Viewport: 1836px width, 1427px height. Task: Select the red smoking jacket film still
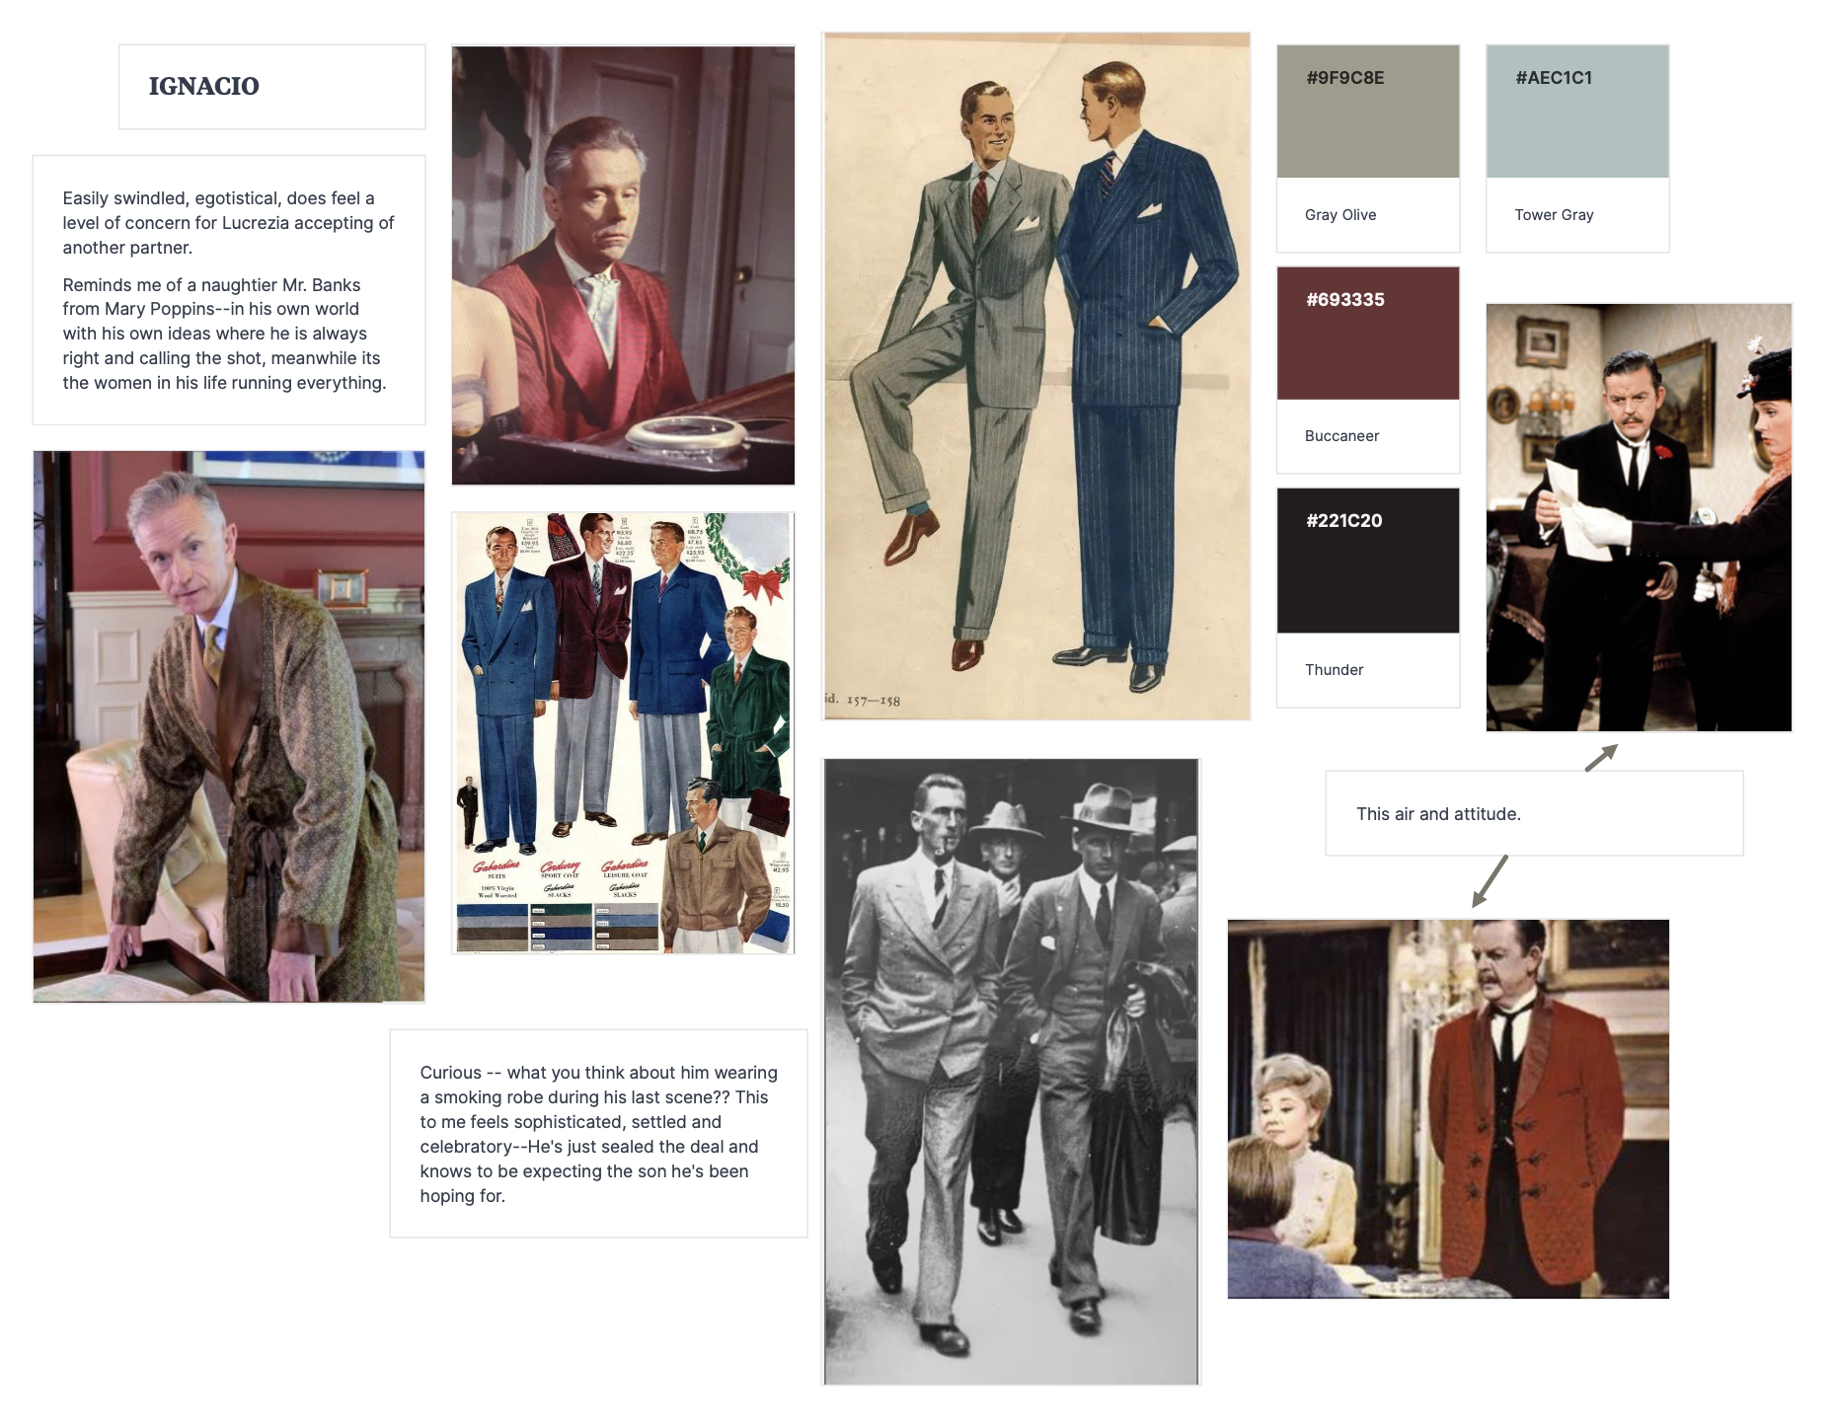(1448, 1108)
